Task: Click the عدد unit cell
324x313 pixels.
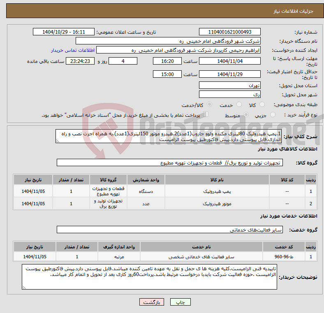Action: pos(146,204)
